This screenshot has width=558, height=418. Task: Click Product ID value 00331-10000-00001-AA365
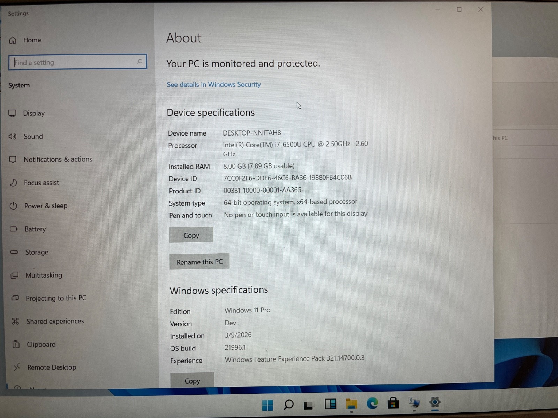262,190
